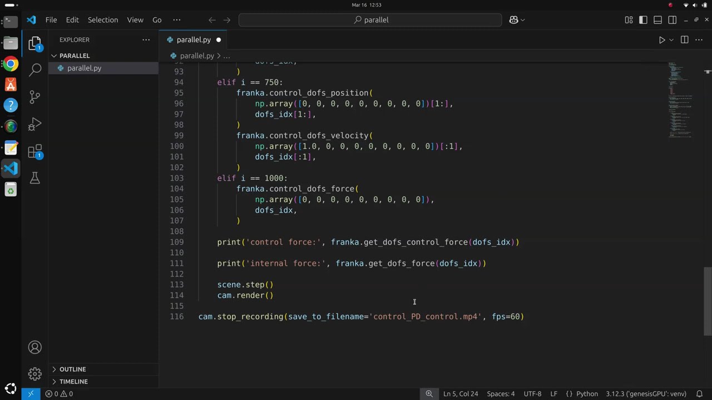Open the Testing flask view
712x400 pixels.
click(34, 178)
